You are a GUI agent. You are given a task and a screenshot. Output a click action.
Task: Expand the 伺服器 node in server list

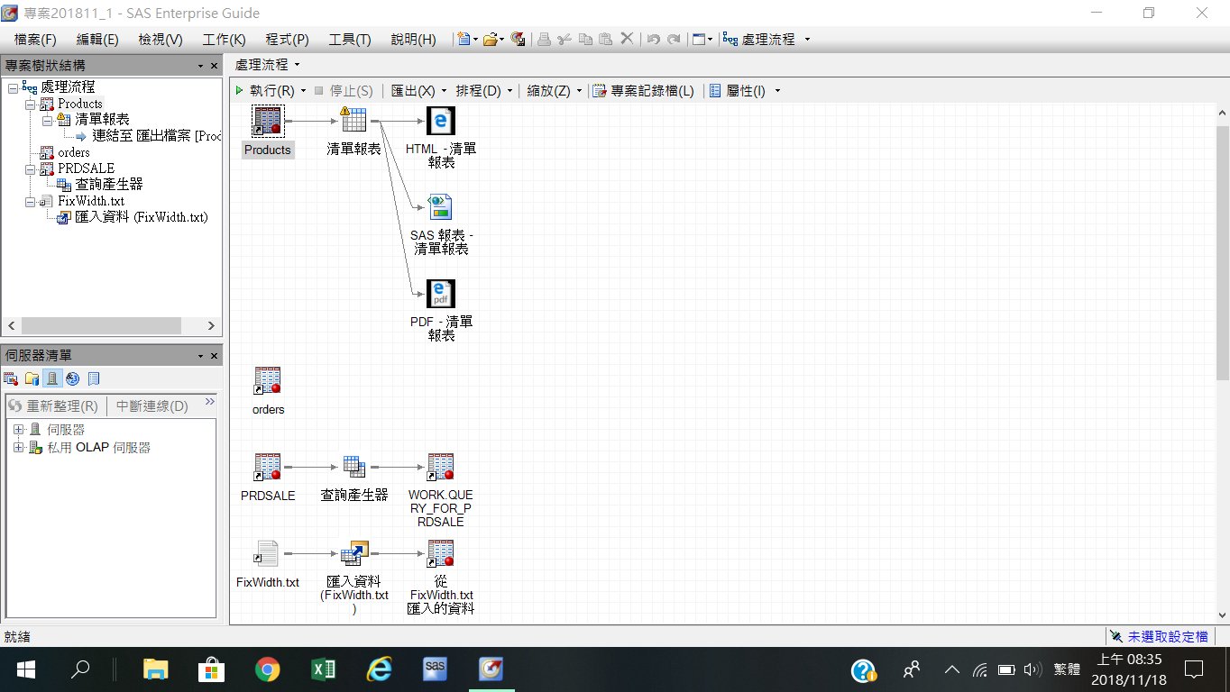[x=18, y=430]
